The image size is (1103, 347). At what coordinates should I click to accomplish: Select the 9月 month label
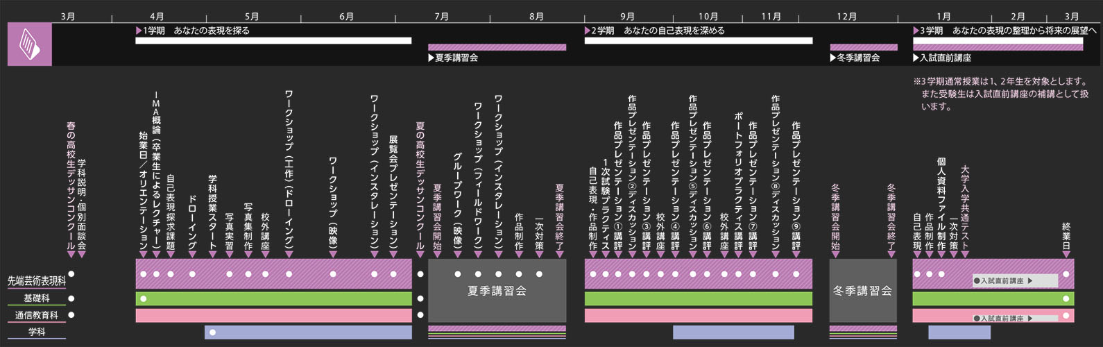click(x=627, y=17)
